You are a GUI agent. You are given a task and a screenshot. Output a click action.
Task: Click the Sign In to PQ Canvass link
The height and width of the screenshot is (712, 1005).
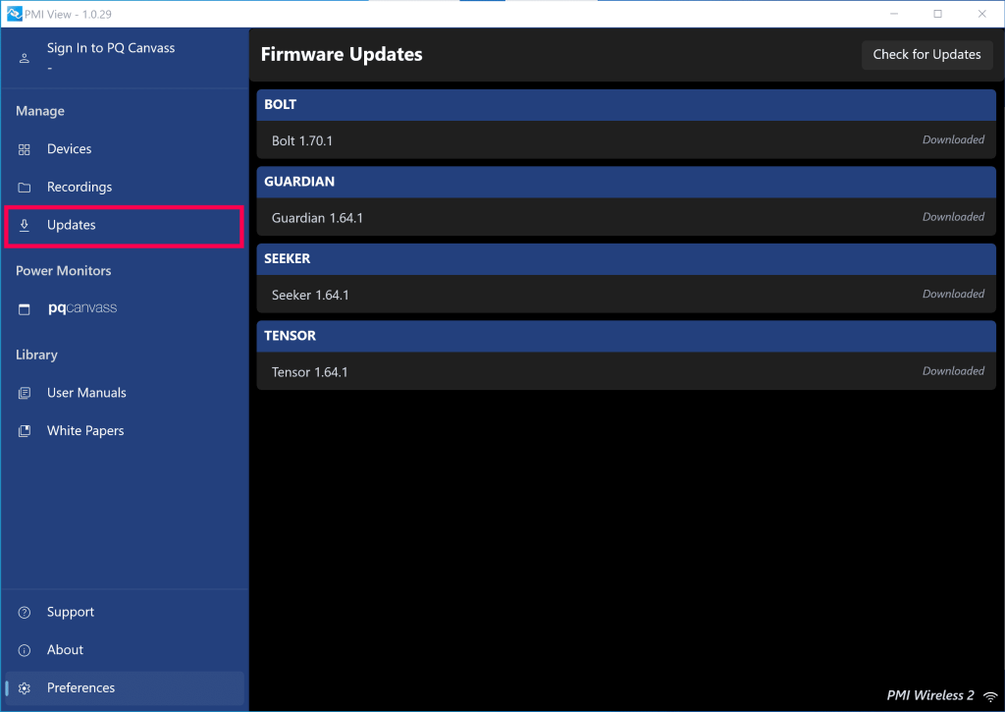[110, 47]
